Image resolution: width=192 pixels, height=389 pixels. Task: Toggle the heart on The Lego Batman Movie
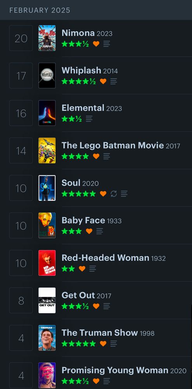96,156
